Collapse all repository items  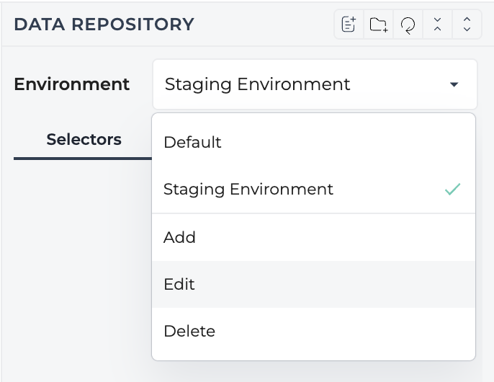(437, 25)
